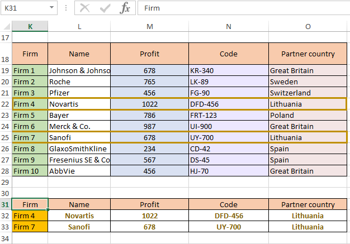Screen dimensions: 350x244
Task: Select the Johnson & Johnson name cell
Action: (79, 71)
